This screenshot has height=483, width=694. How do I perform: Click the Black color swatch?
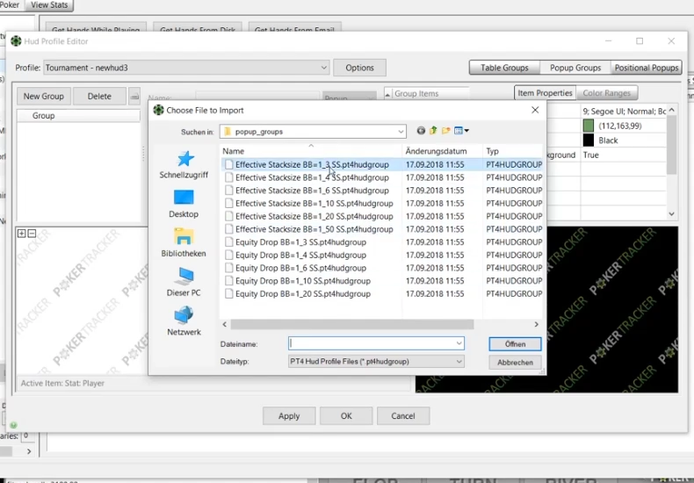pos(589,141)
